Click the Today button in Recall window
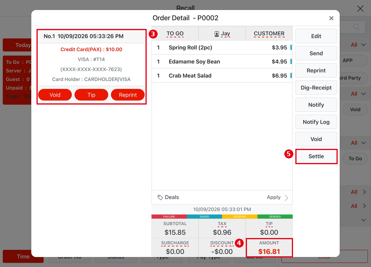Image resolution: width=371 pixels, height=267 pixels. tap(17, 45)
